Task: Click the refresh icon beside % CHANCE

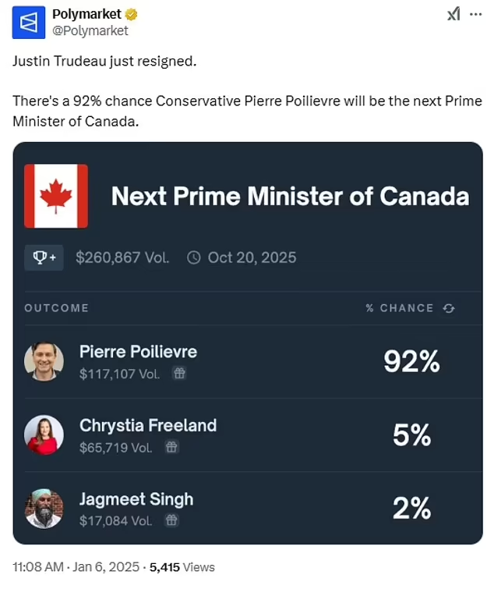Action: (x=449, y=308)
